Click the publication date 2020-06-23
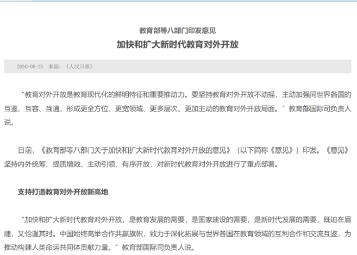The image size is (357, 255). 30,66
